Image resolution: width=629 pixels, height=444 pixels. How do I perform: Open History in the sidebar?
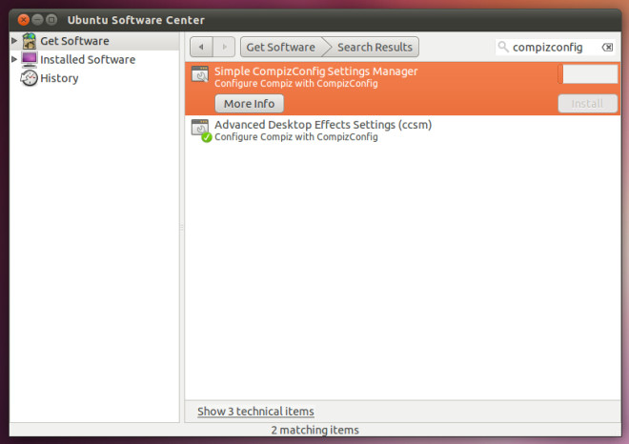(x=94, y=78)
